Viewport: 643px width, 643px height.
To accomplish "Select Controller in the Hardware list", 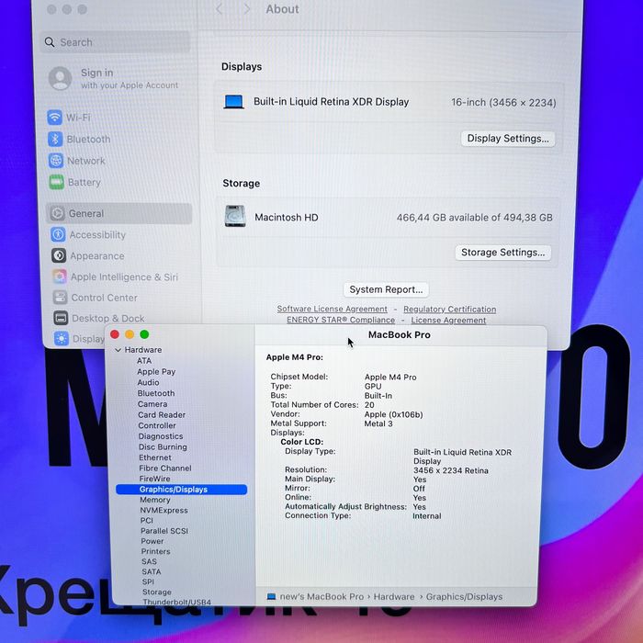I will tap(157, 425).
